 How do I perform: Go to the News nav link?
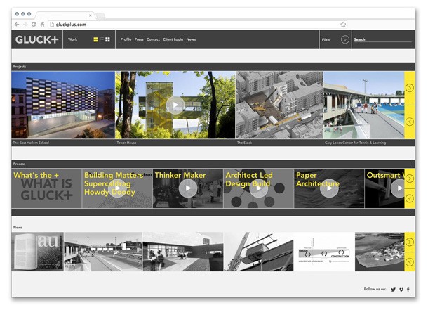coord(191,39)
